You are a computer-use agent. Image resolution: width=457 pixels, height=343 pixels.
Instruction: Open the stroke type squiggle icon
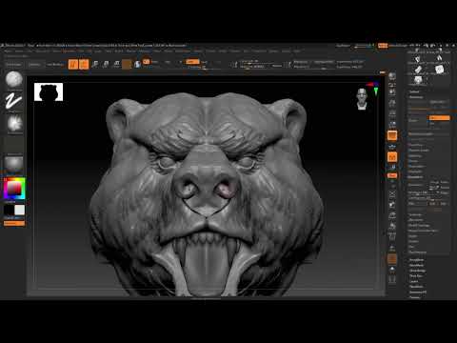click(14, 101)
